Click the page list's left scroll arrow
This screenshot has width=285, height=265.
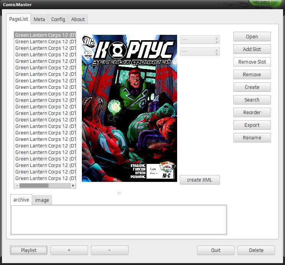coord(17,185)
